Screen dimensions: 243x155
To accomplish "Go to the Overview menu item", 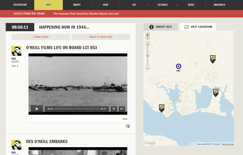I will tap(20, 5).
